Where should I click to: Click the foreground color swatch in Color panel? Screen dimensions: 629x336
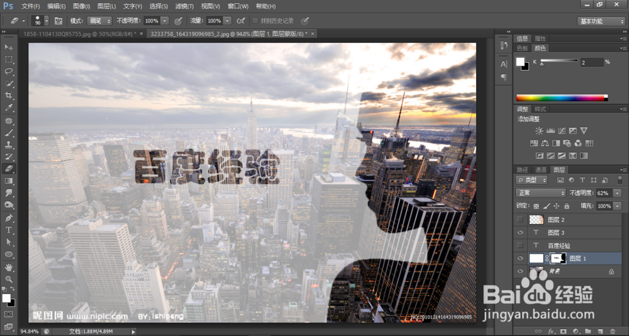point(520,62)
